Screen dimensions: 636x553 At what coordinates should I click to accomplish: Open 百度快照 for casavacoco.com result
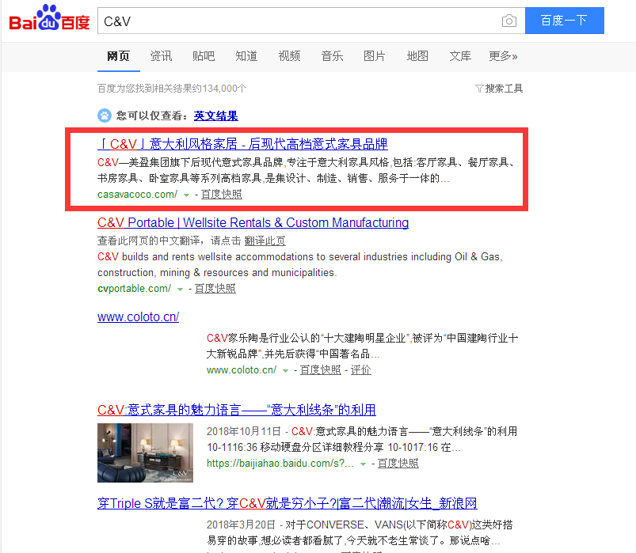coord(222,195)
